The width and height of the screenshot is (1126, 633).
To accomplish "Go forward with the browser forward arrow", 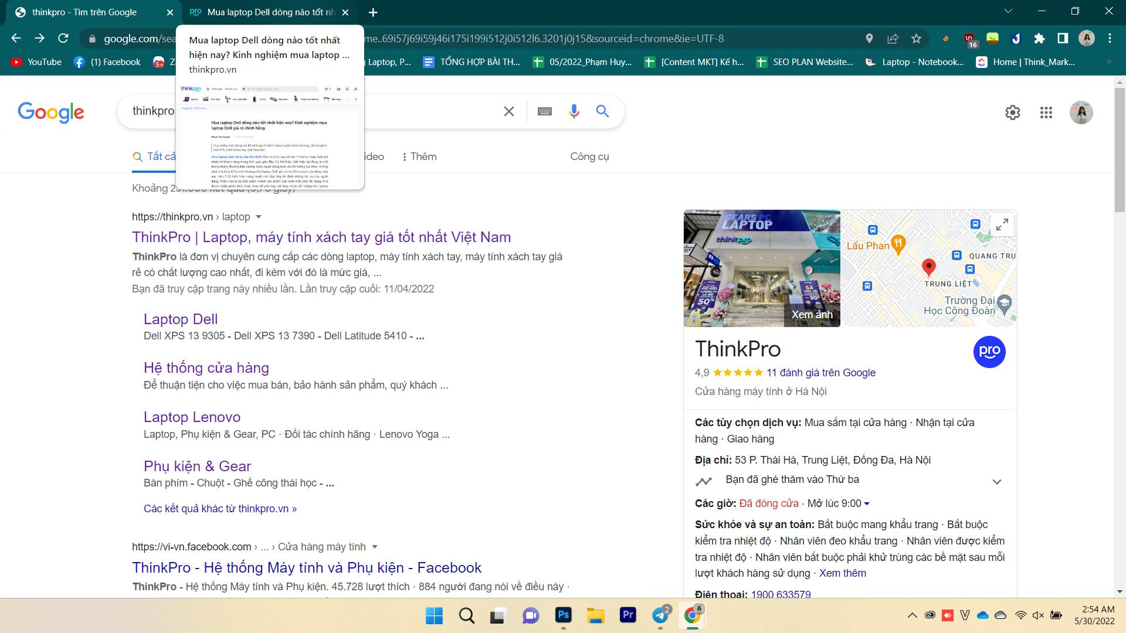I will 39,39.
